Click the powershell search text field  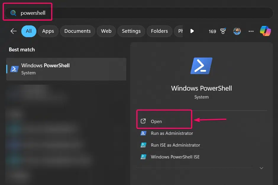tap(139, 13)
